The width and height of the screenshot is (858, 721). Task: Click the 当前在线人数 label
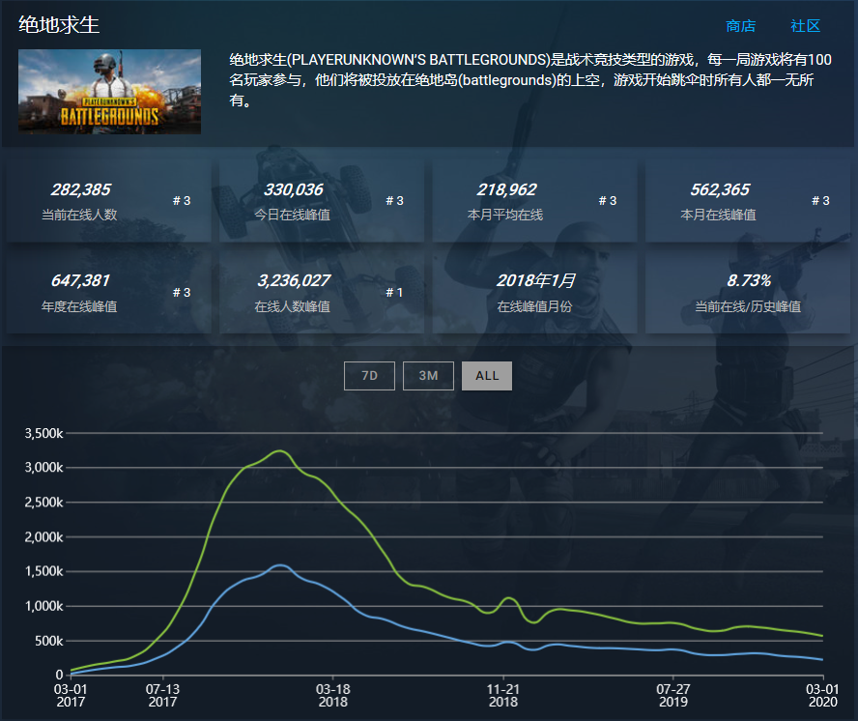[79, 215]
